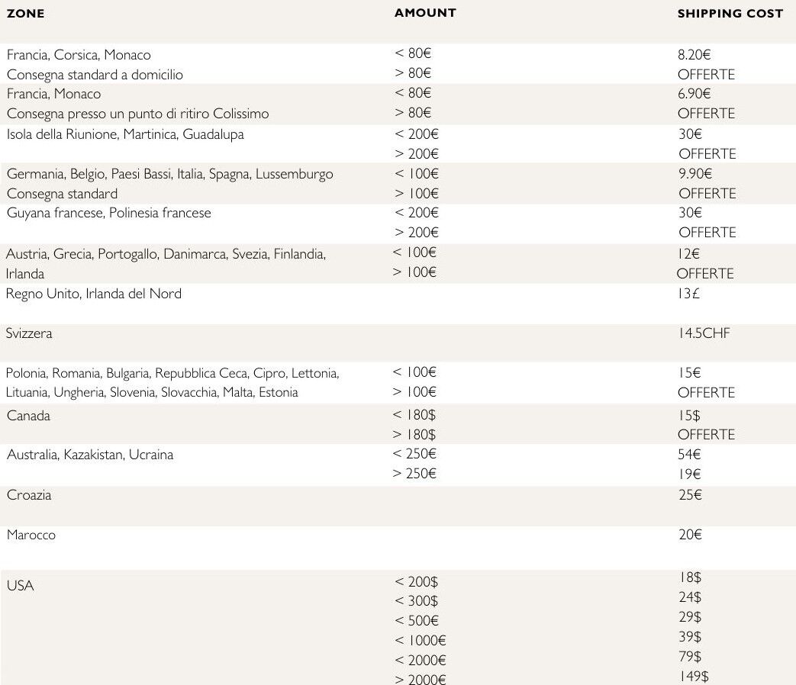Image resolution: width=796 pixels, height=685 pixels.
Task: Select the Francia, Corsica, Monaco zone
Action: tap(79, 55)
